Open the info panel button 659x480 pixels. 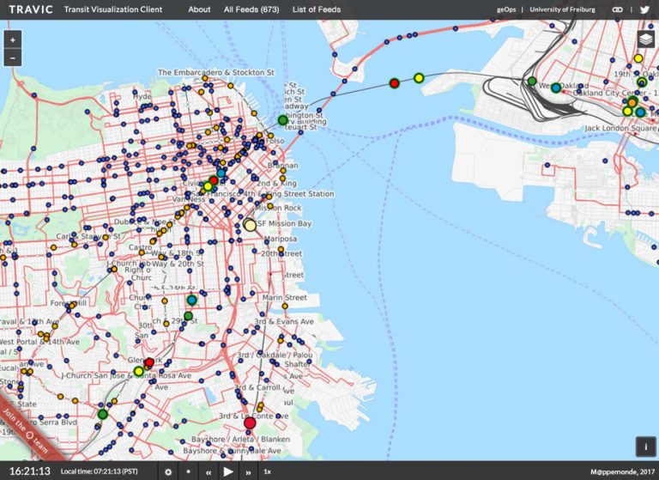644,447
